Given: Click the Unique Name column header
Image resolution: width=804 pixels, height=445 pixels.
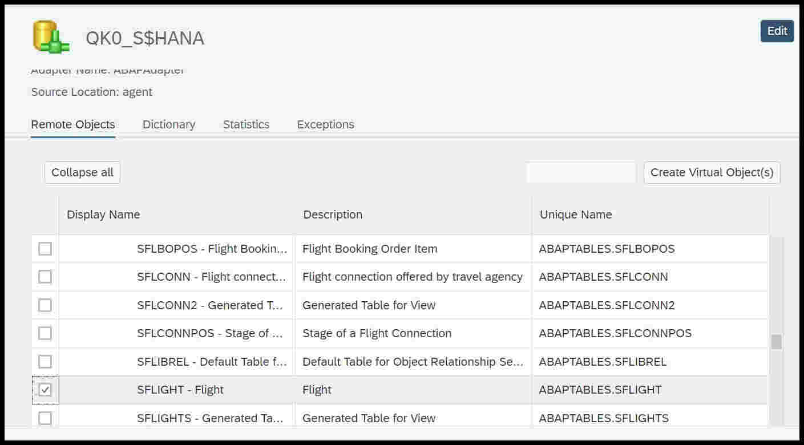Looking at the screenshot, I should [576, 215].
